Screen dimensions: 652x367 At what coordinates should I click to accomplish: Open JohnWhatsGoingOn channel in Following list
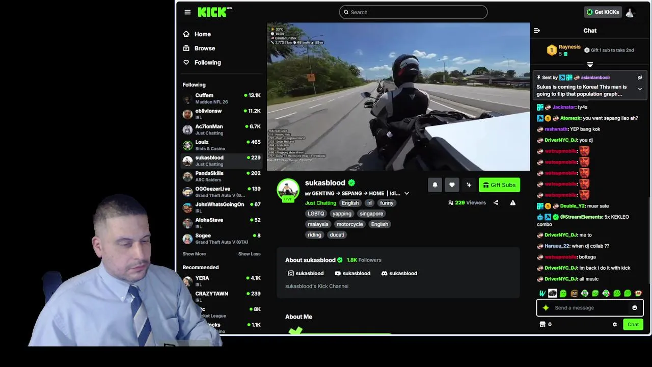(222, 207)
